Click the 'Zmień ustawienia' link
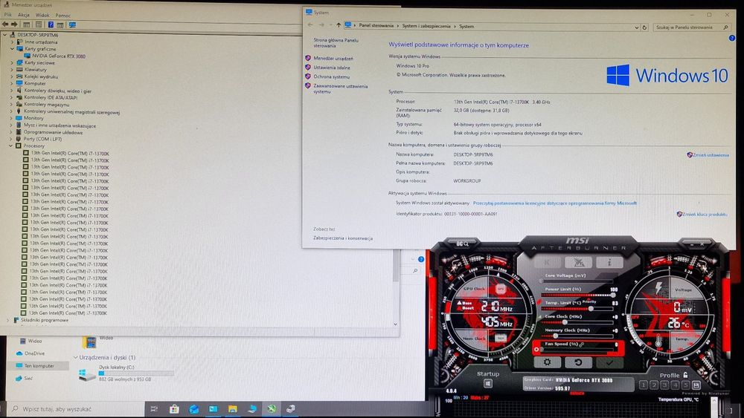This screenshot has height=418, width=744. (x=711, y=155)
